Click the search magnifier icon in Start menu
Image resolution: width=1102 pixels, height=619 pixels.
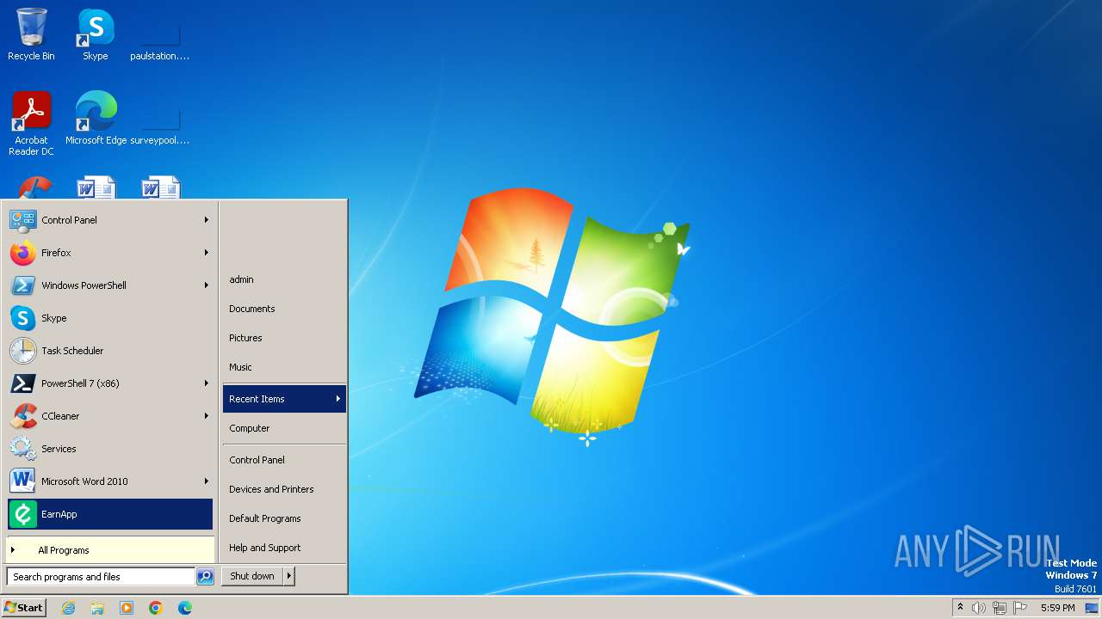(205, 577)
